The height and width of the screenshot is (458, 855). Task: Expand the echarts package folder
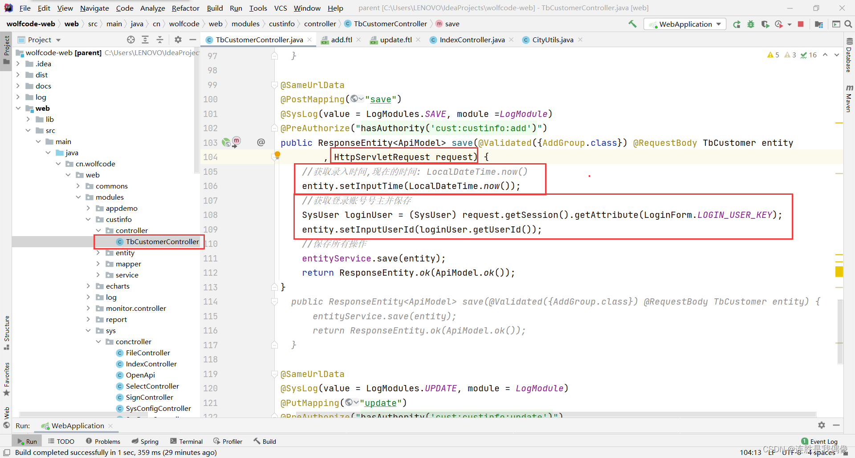88,286
